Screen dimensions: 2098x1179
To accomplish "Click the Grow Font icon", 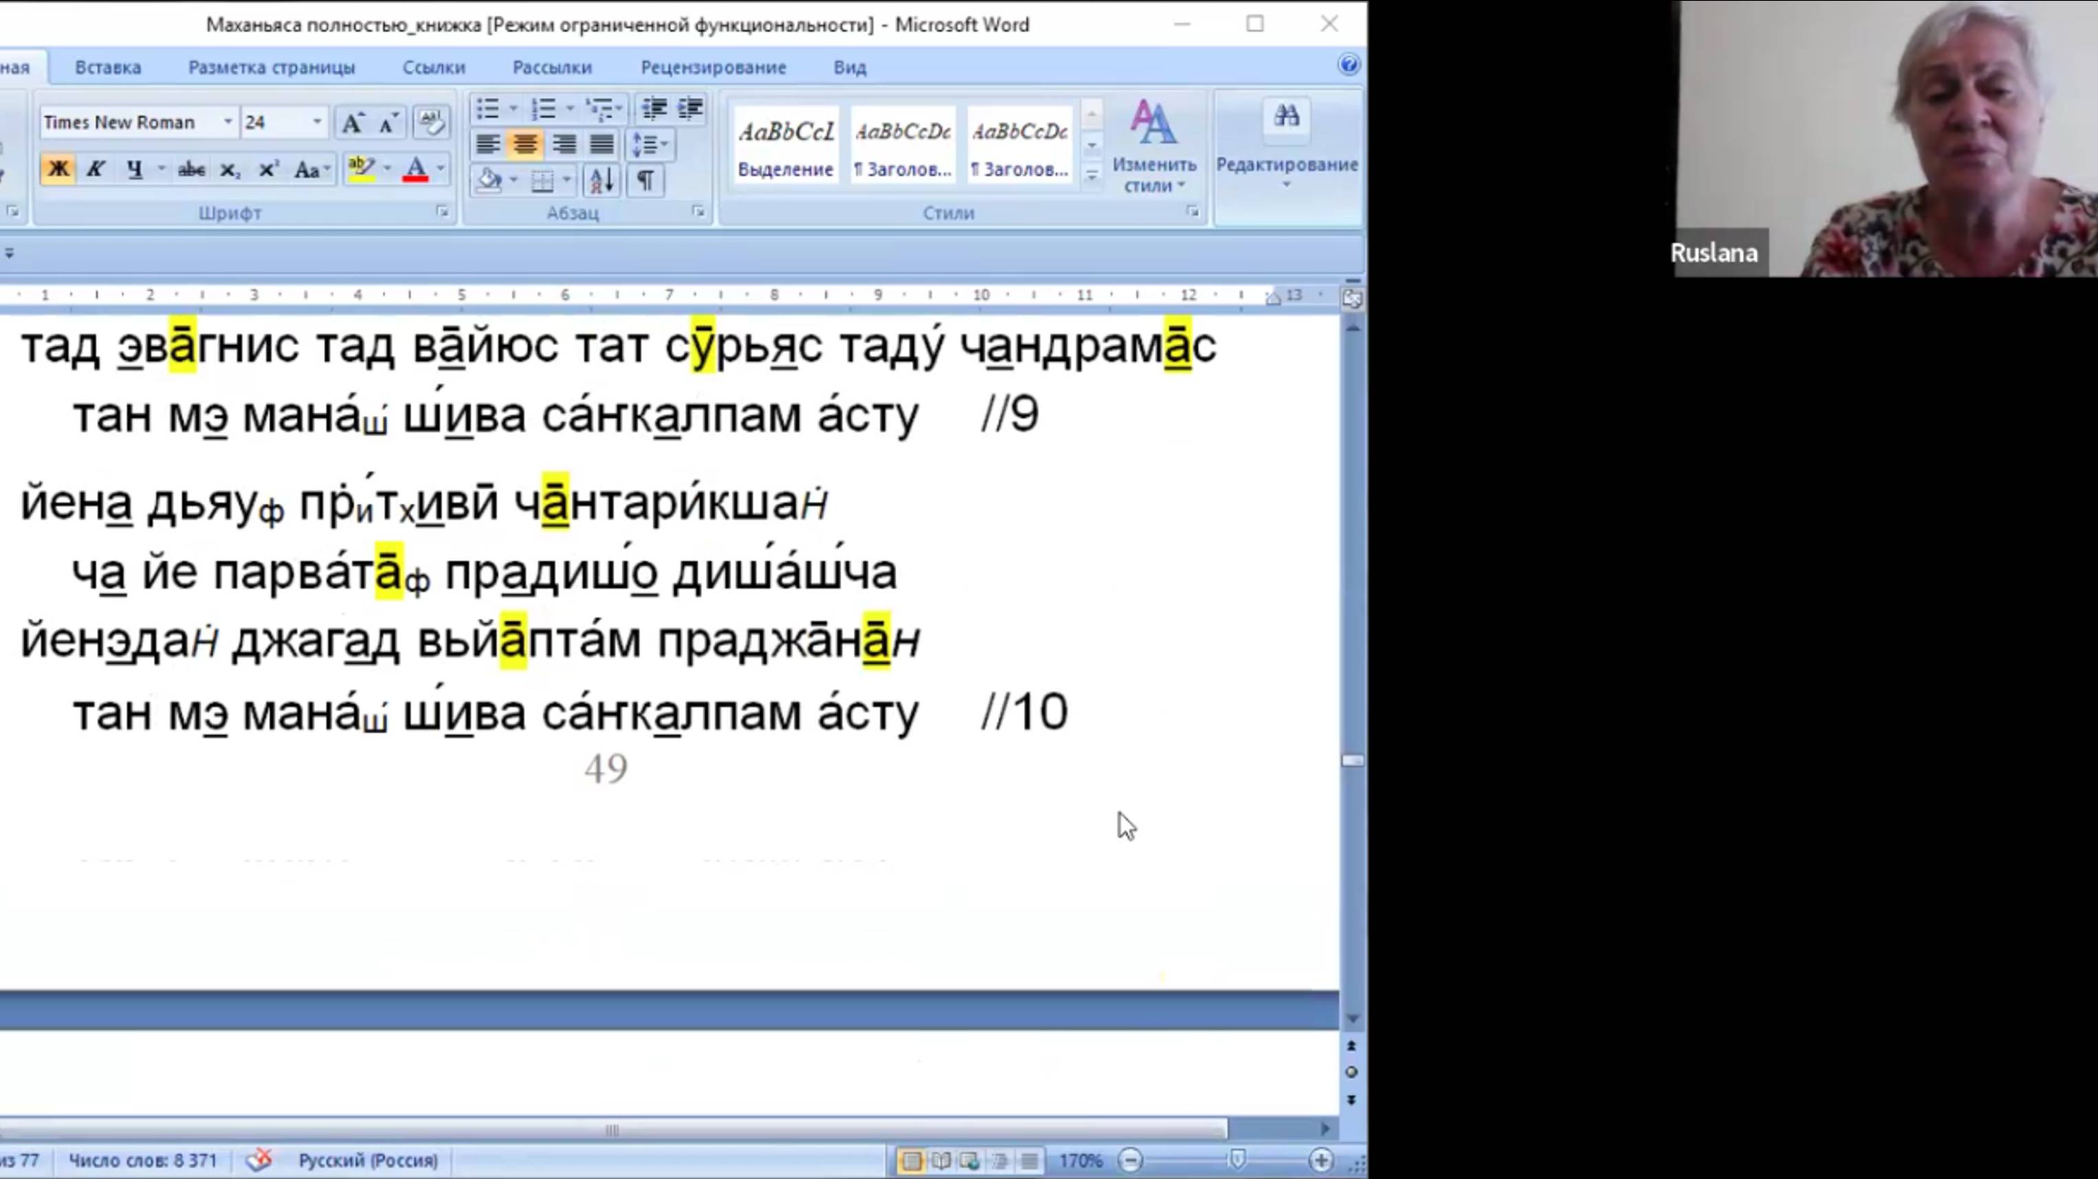I will [352, 123].
